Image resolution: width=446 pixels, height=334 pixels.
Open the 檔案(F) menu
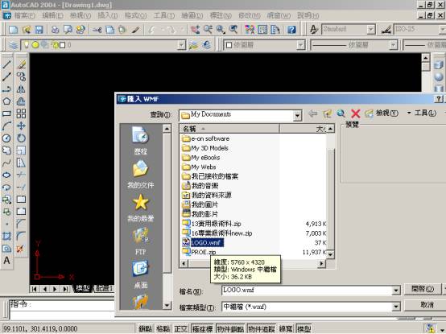[25, 15]
